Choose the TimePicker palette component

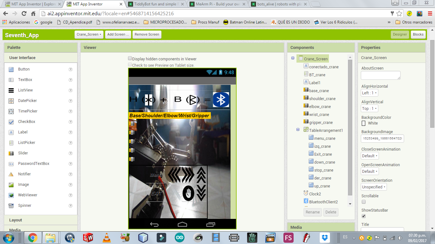[x=28, y=111]
